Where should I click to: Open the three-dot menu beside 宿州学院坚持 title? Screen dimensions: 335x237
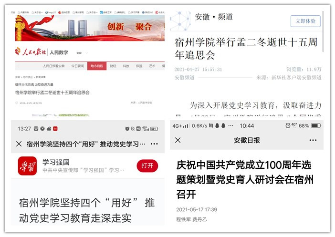(154, 144)
